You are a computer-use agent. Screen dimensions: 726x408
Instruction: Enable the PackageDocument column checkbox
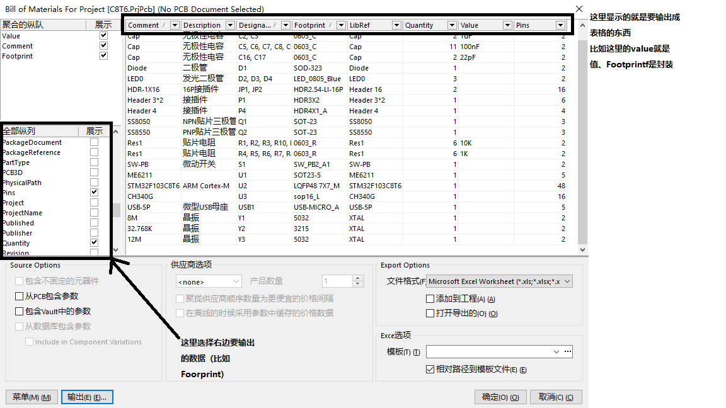click(95, 142)
